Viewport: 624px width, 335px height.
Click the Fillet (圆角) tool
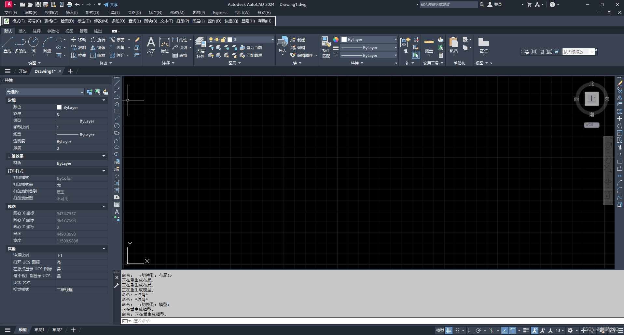[117, 47]
